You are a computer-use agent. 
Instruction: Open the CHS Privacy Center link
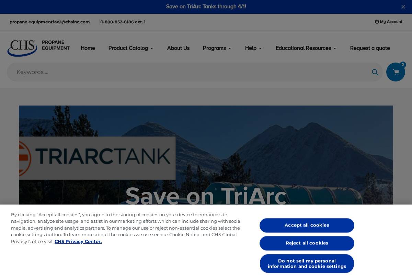[78, 241]
